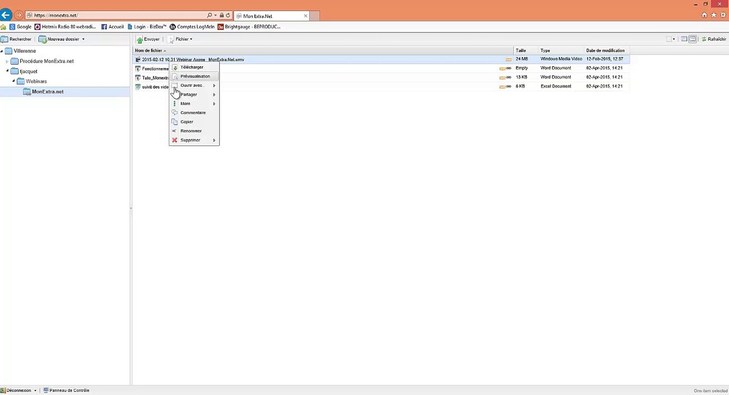Collapse the Villerenne tree node
729x395 pixels.
pos(2,51)
